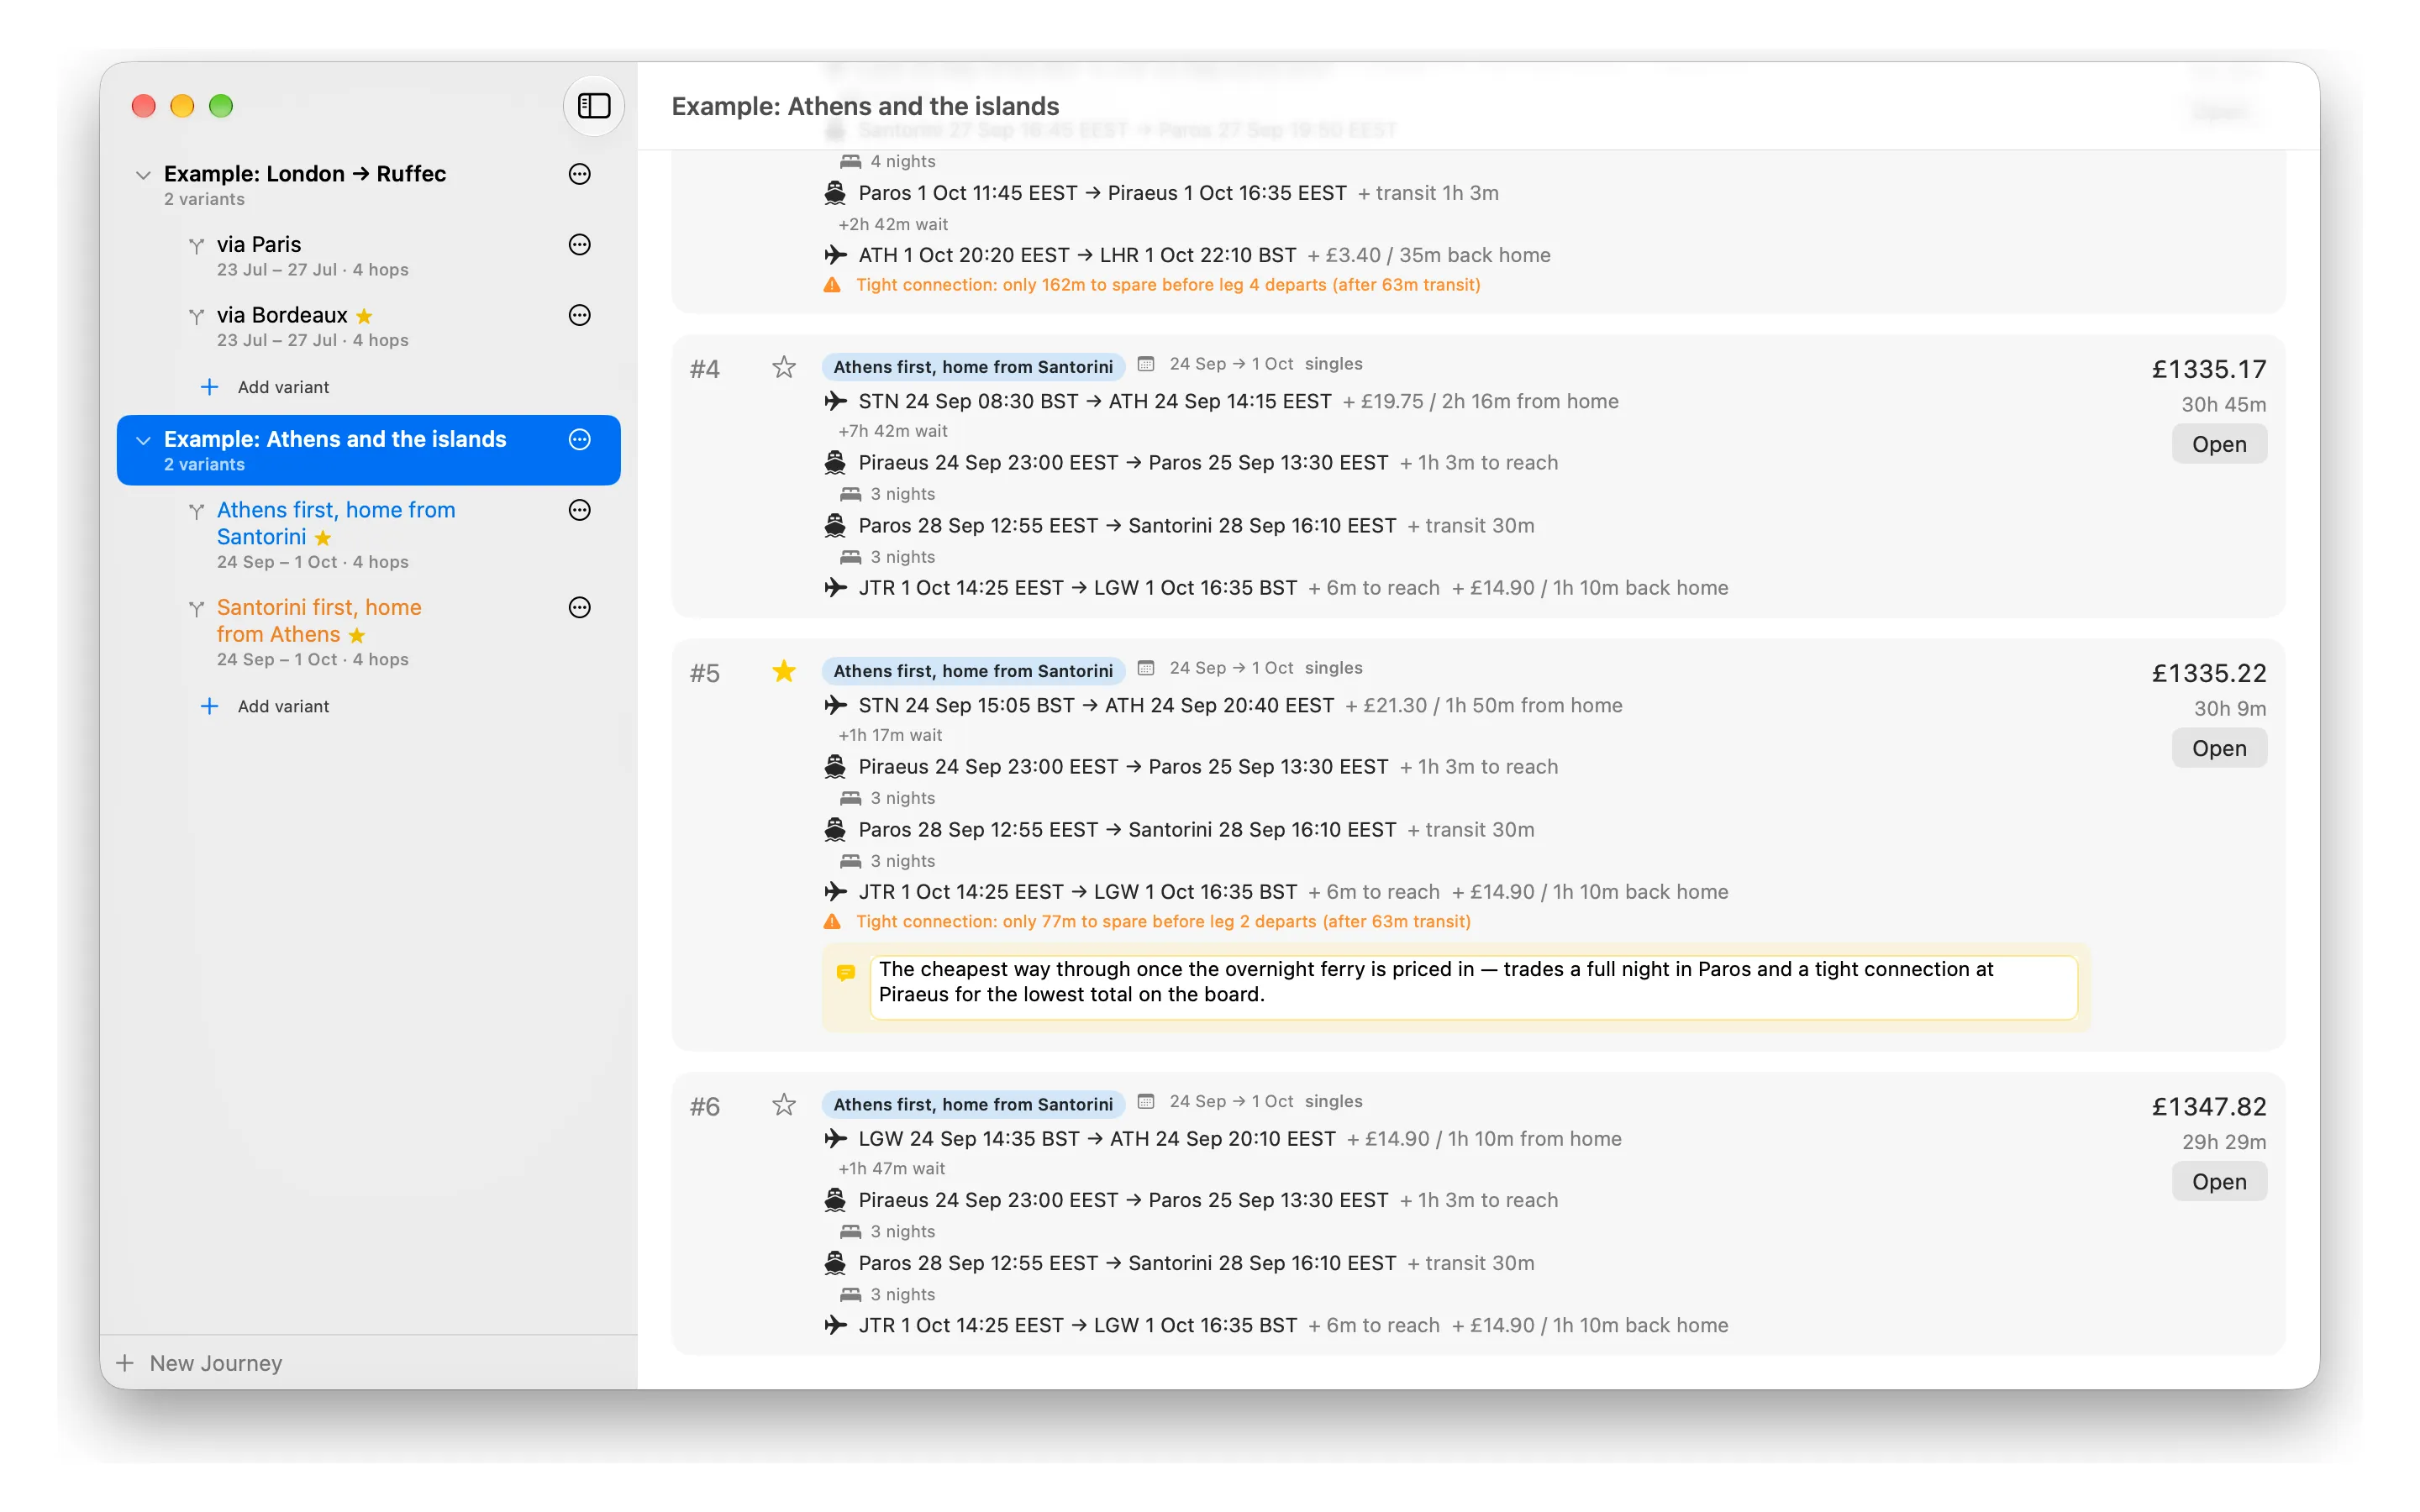Select the via Paris variant
Image resolution: width=2420 pixels, height=1512 pixels.
[370, 256]
